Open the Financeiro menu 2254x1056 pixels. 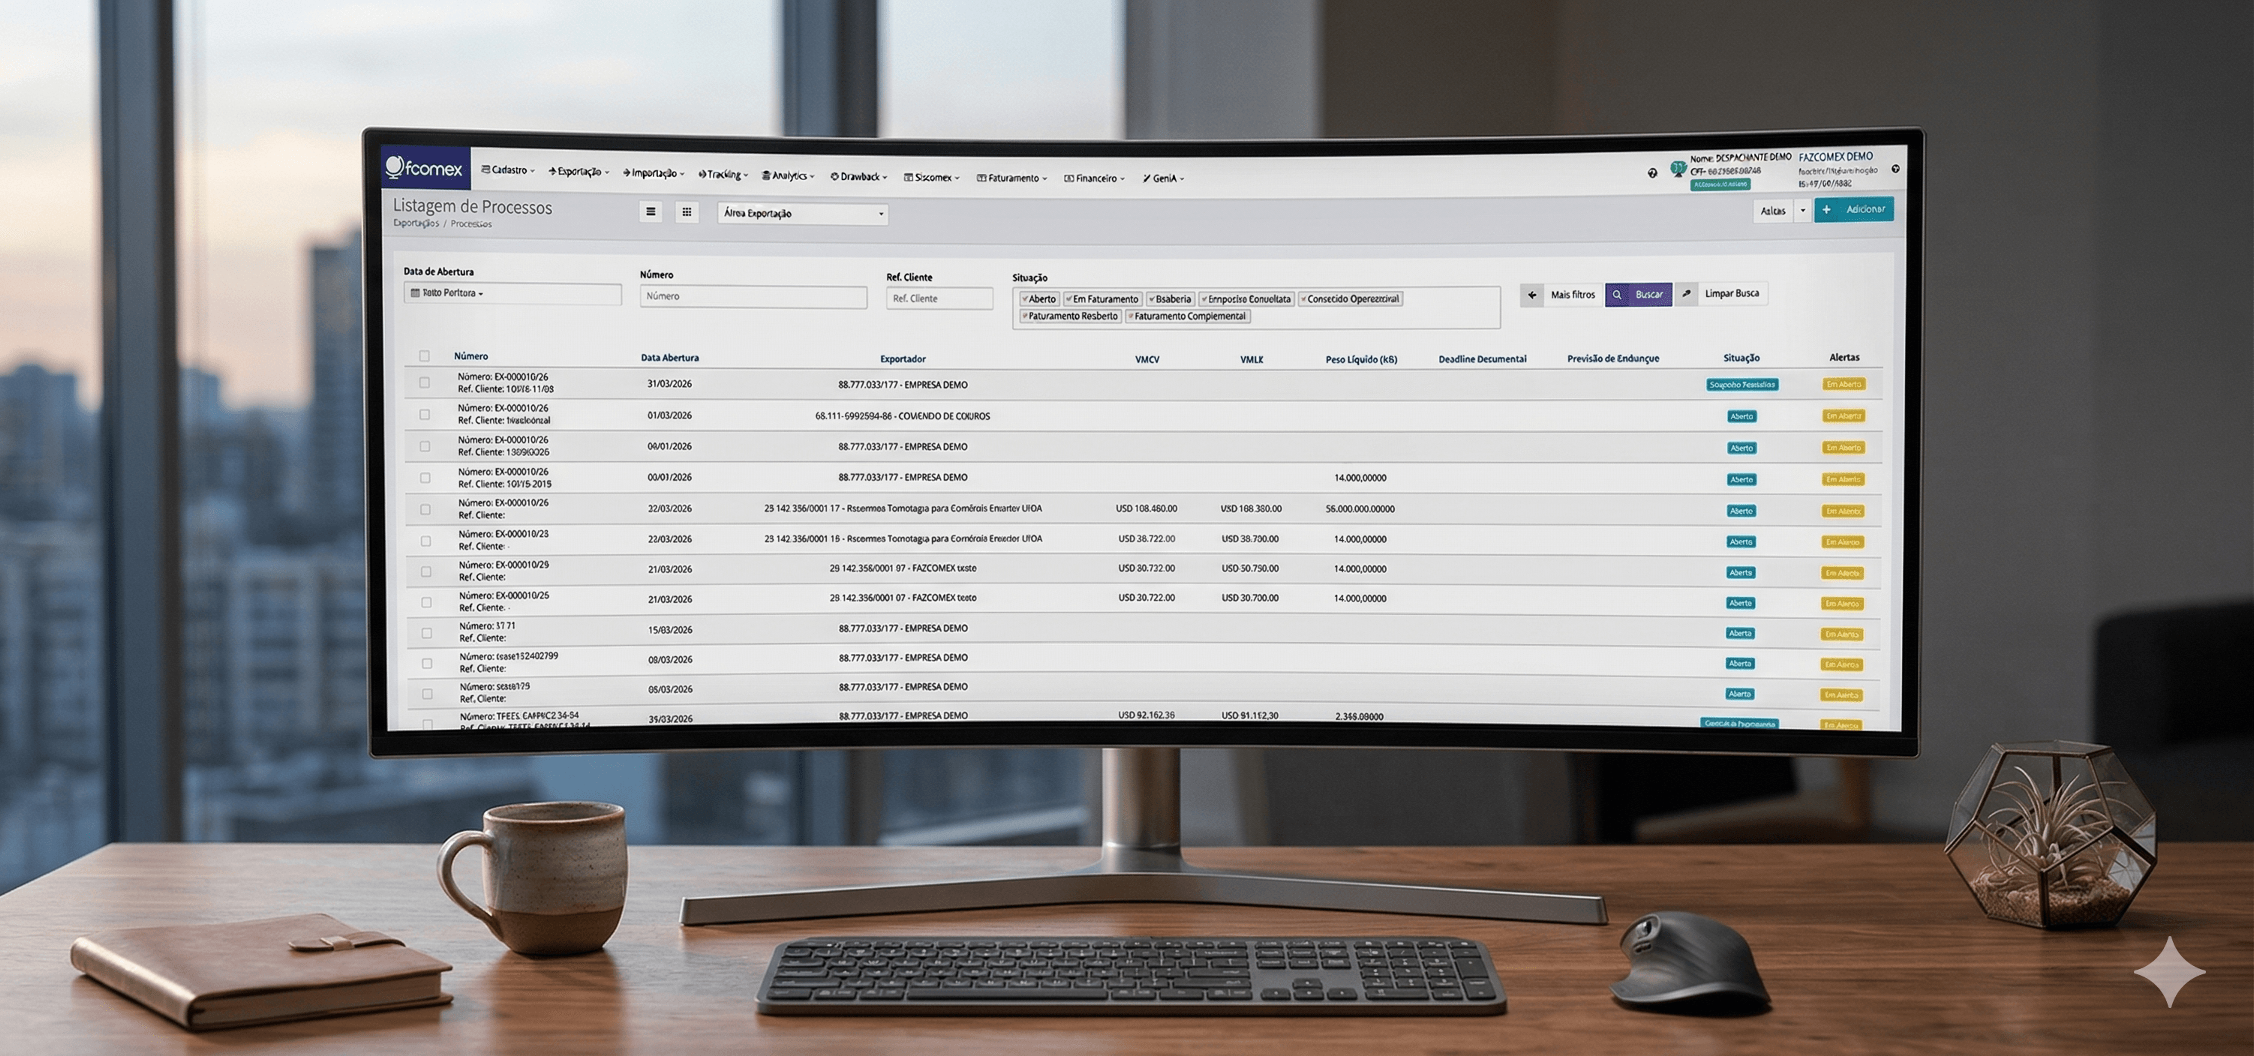tap(1095, 178)
